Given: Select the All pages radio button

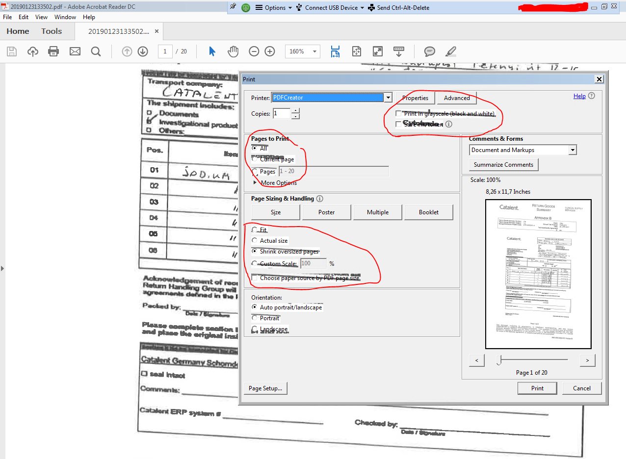Looking at the screenshot, I should 255,148.
